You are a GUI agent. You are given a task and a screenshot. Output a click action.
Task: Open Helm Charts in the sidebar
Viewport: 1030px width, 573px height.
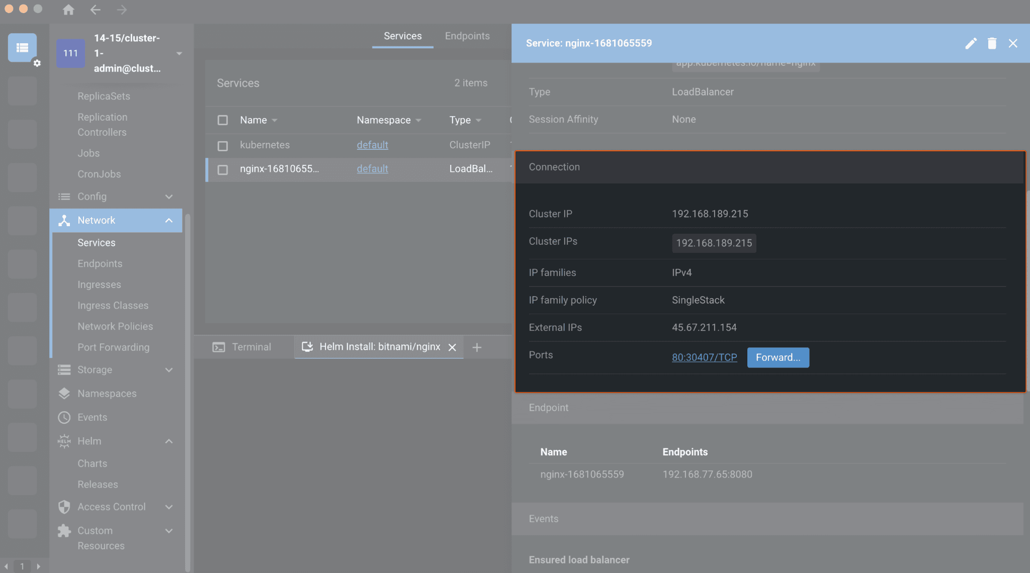point(92,464)
